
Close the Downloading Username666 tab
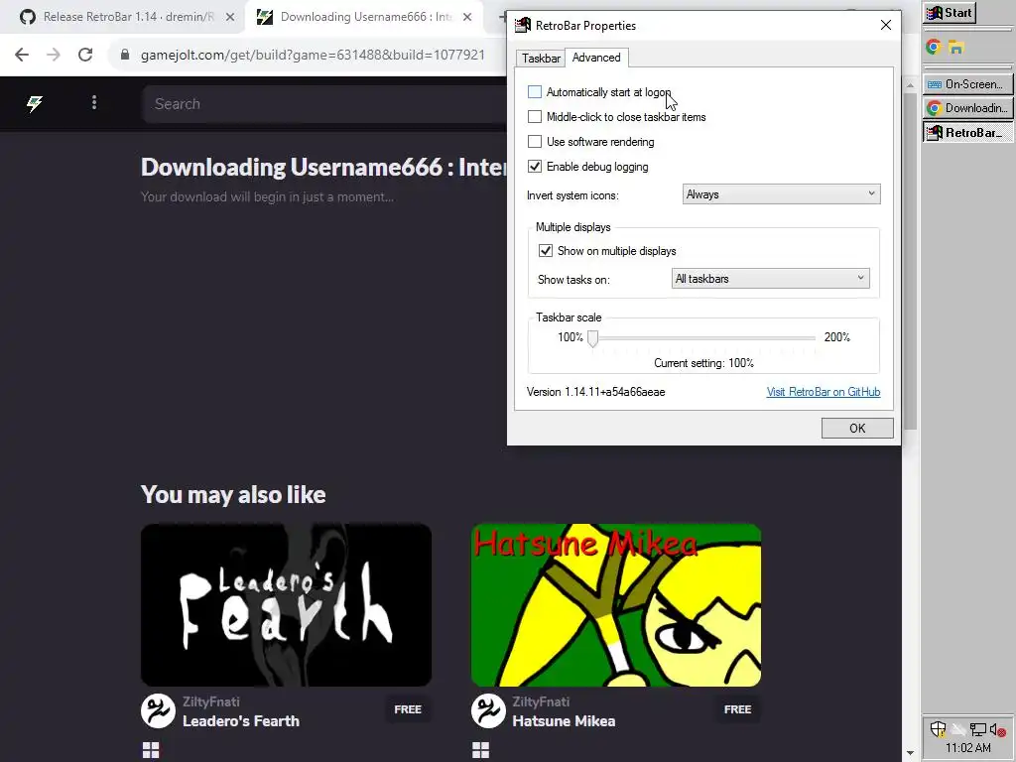click(x=467, y=17)
